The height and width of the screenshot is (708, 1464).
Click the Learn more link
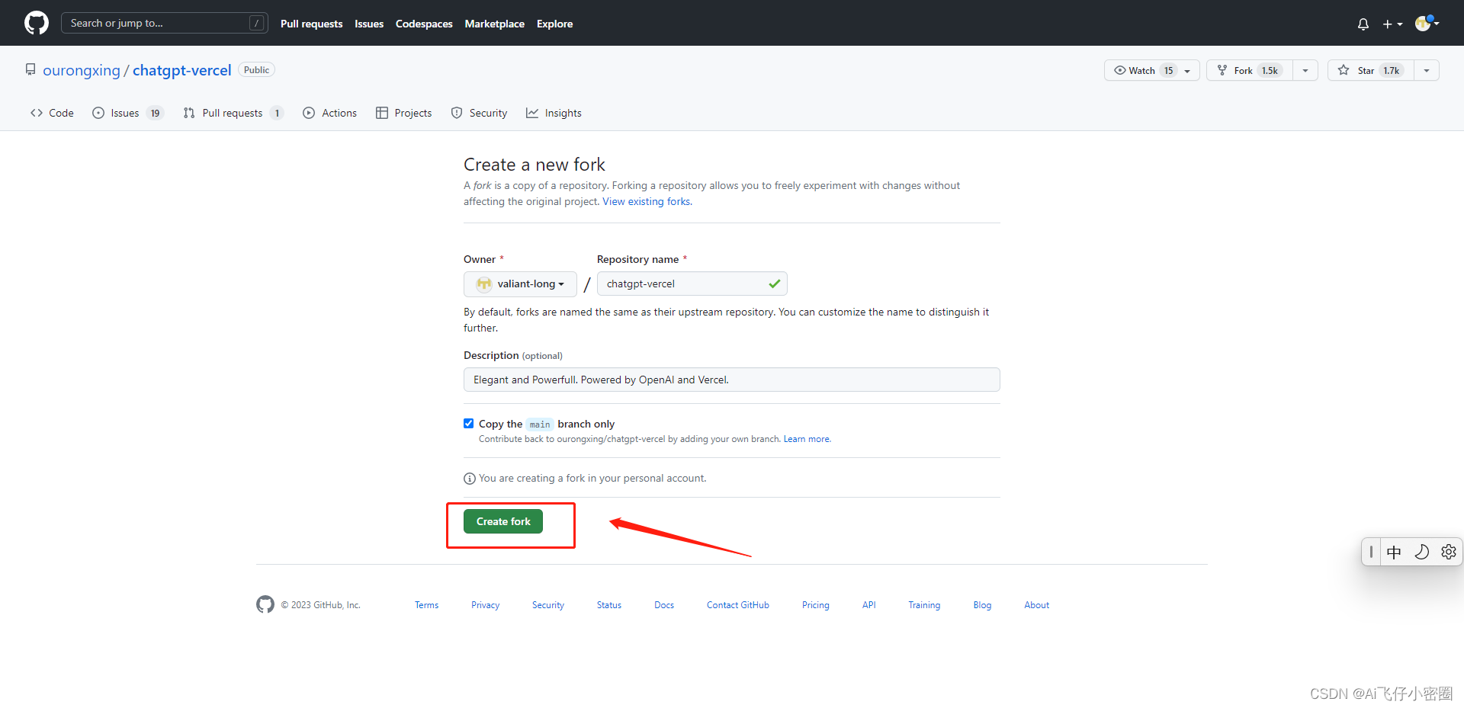pos(807,439)
